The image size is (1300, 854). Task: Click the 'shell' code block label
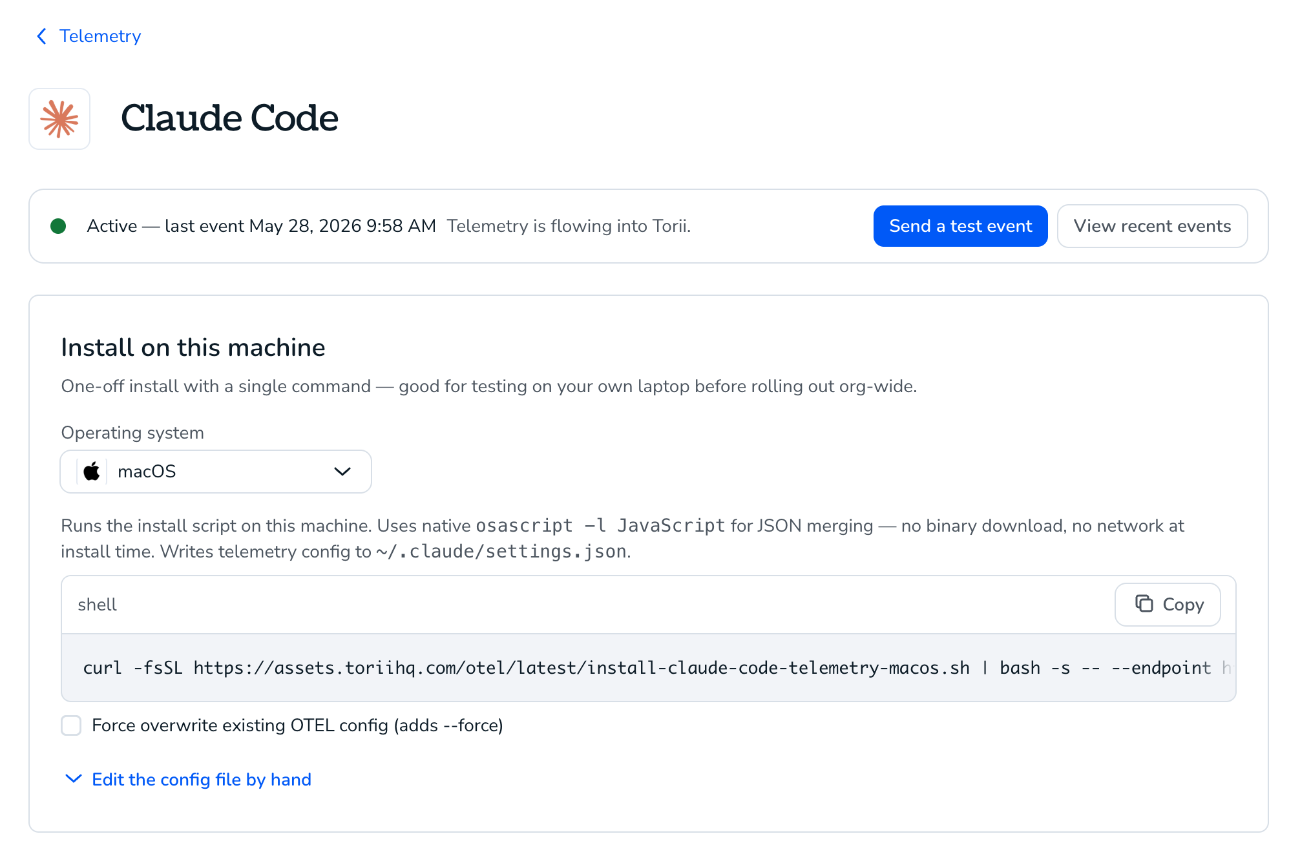coord(97,605)
